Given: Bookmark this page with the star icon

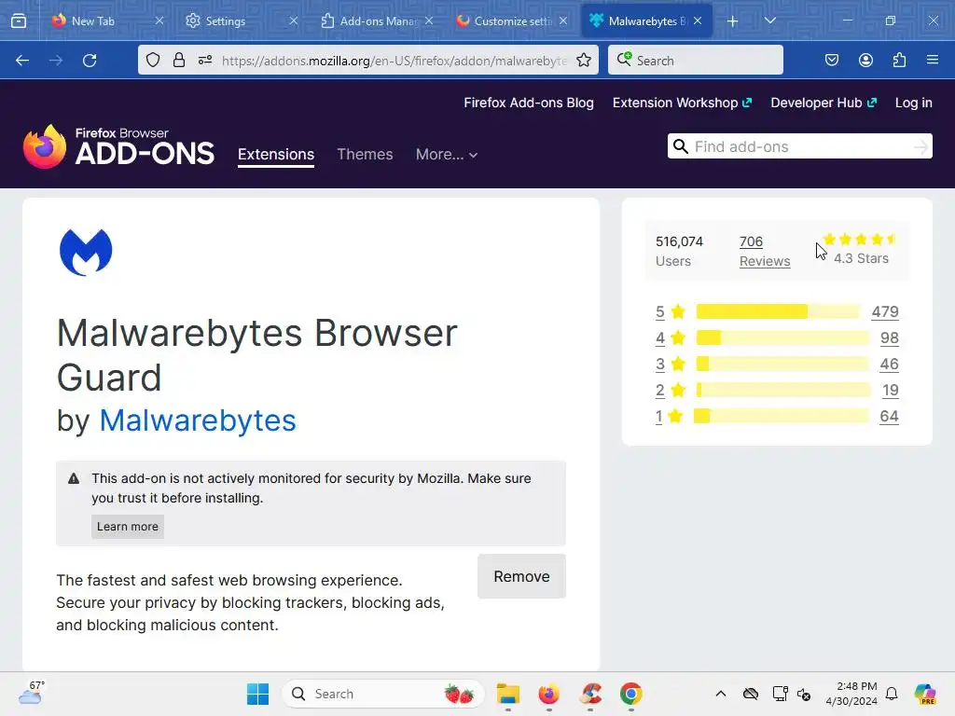Looking at the screenshot, I should tap(584, 60).
